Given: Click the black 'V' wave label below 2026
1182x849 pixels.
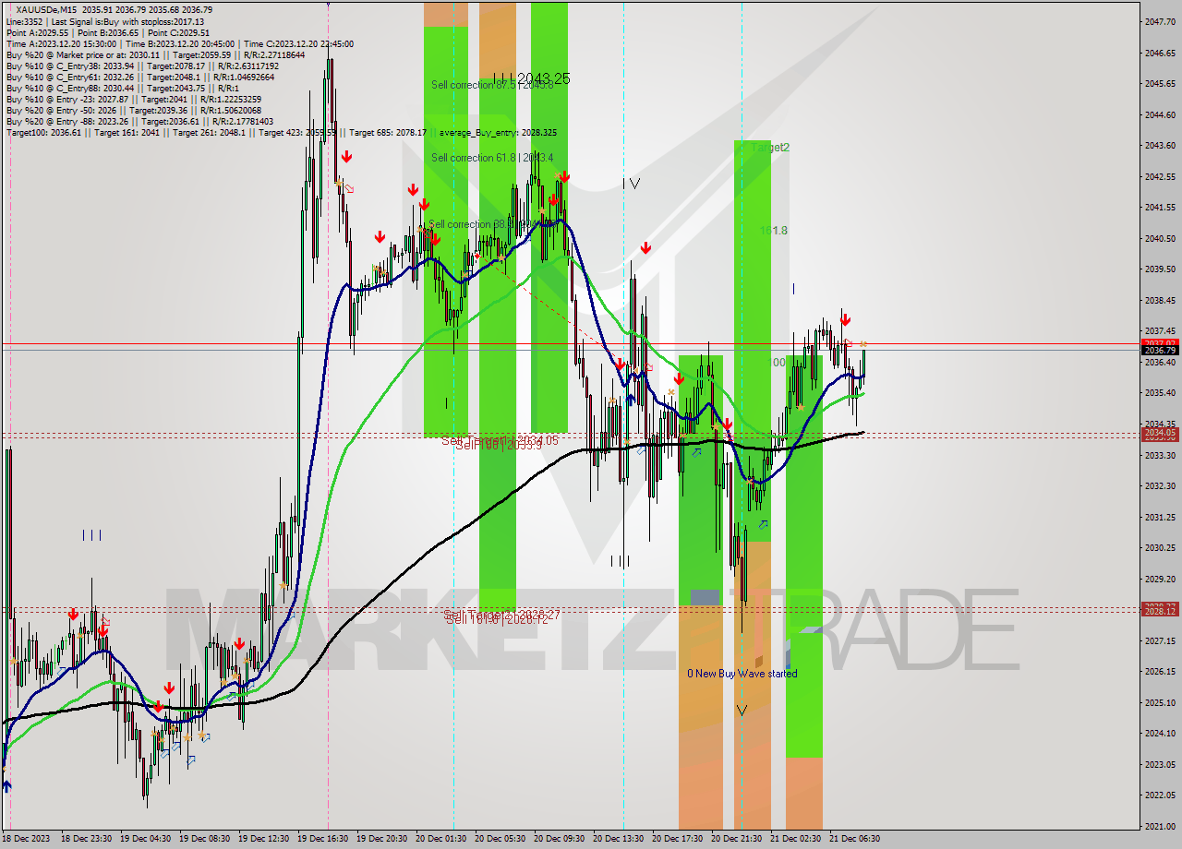Looking at the screenshot, I should click(742, 710).
